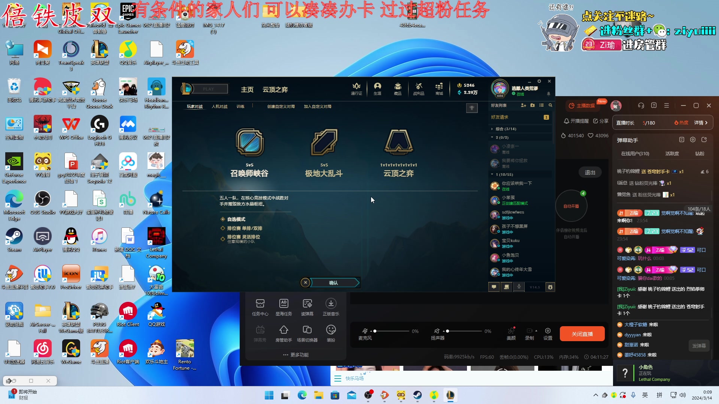
Task: Click the 退出 button
Action: pyautogui.click(x=590, y=172)
